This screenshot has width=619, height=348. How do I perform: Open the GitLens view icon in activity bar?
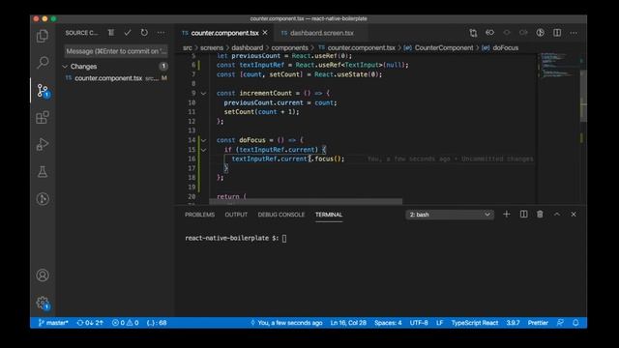[43, 199]
